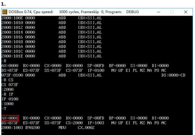Screen dimensions: 195x135
Task: Click the IP=1003 register value
Action: coord(96,123)
